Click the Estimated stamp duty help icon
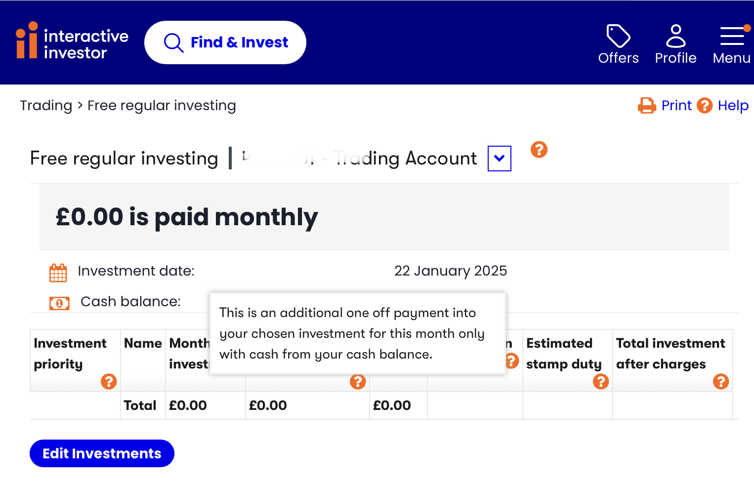Viewport: 754px width, 485px height. 601,381
